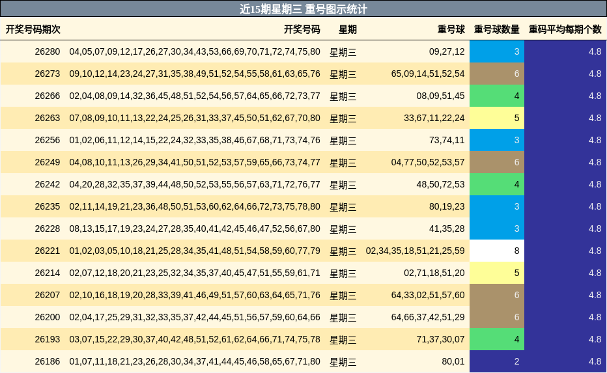Click winning numbers of draw 26280
Image resolution: width=607 pixels, height=373 pixels.
[x=195, y=52]
